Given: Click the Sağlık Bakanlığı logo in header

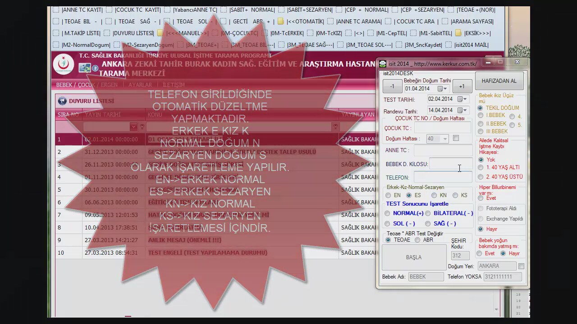Looking at the screenshot, I should click(64, 64).
